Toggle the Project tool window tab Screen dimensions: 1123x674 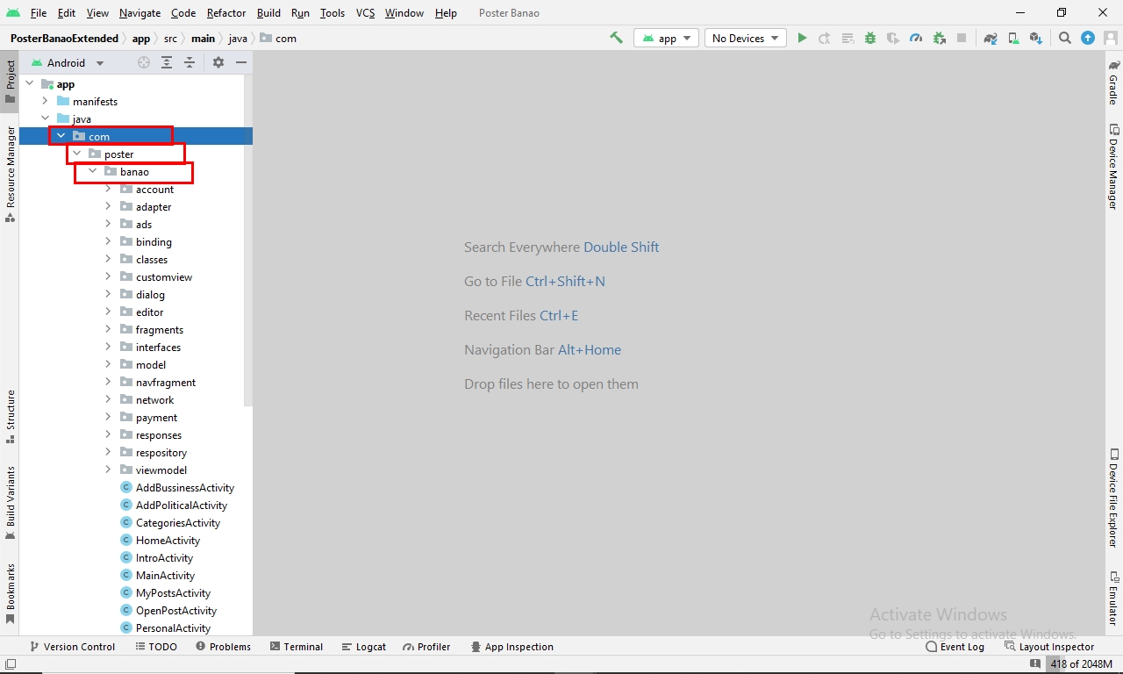click(11, 81)
